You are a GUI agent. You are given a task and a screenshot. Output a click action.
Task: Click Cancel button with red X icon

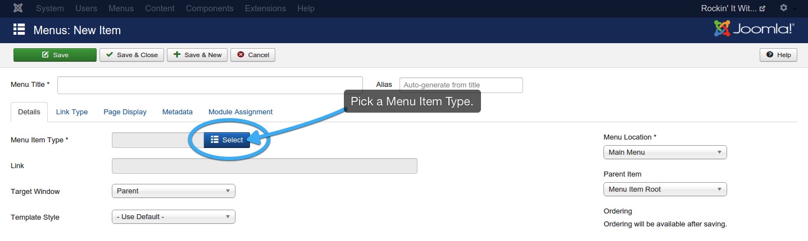[253, 55]
